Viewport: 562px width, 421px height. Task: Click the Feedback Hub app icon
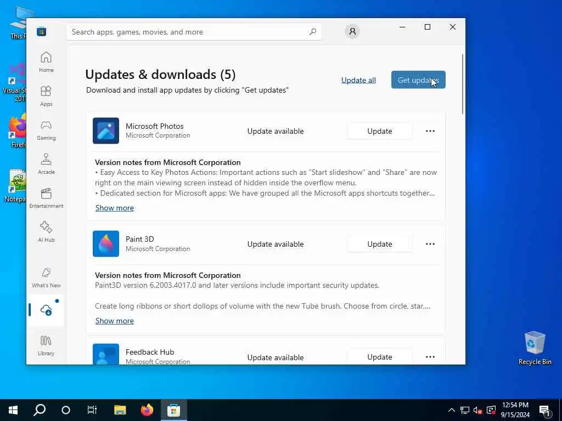[x=106, y=355]
